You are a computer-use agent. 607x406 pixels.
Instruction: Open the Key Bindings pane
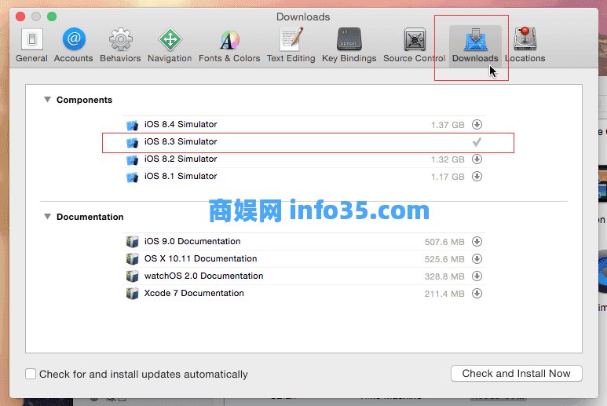coord(349,46)
